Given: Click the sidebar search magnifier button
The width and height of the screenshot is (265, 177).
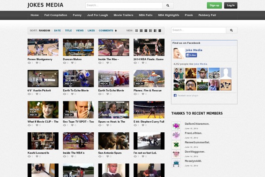Looking at the screenshot, I should (231, 31).
